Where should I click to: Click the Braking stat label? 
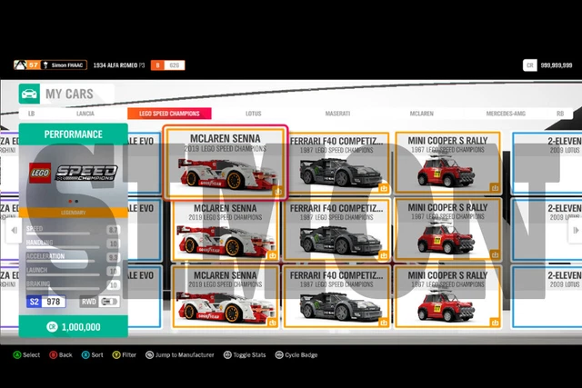(x=38, y=284)
